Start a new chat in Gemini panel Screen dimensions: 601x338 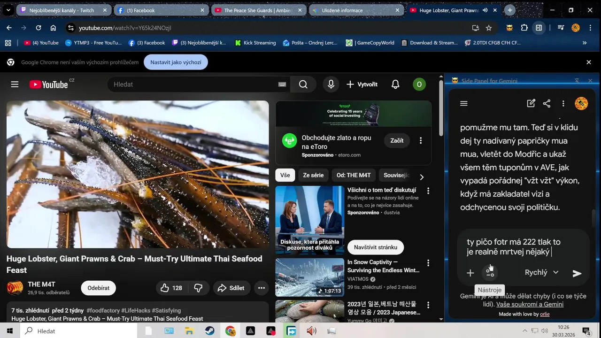point(531,103)
